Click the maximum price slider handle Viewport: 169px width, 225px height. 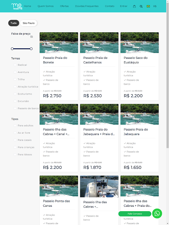[31, 49]
